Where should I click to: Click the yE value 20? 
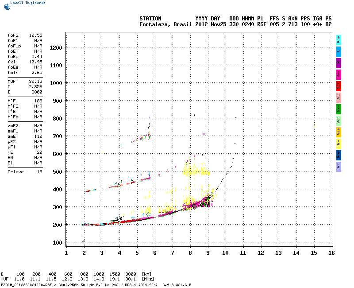click(x=40, y=152)
